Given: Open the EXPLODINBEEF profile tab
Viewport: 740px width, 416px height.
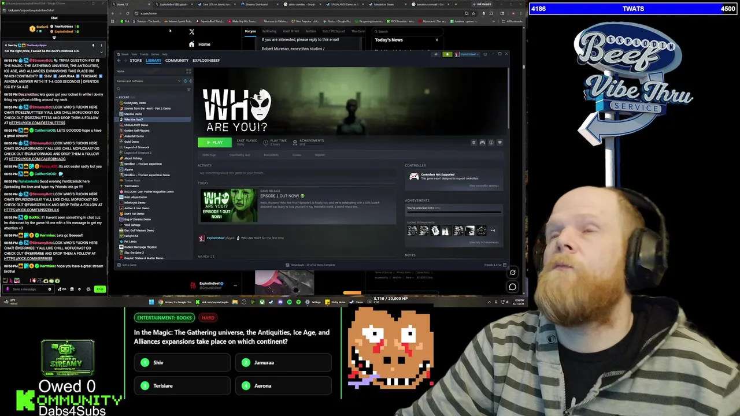Looking at the screenshot, I should coord(206,60).
